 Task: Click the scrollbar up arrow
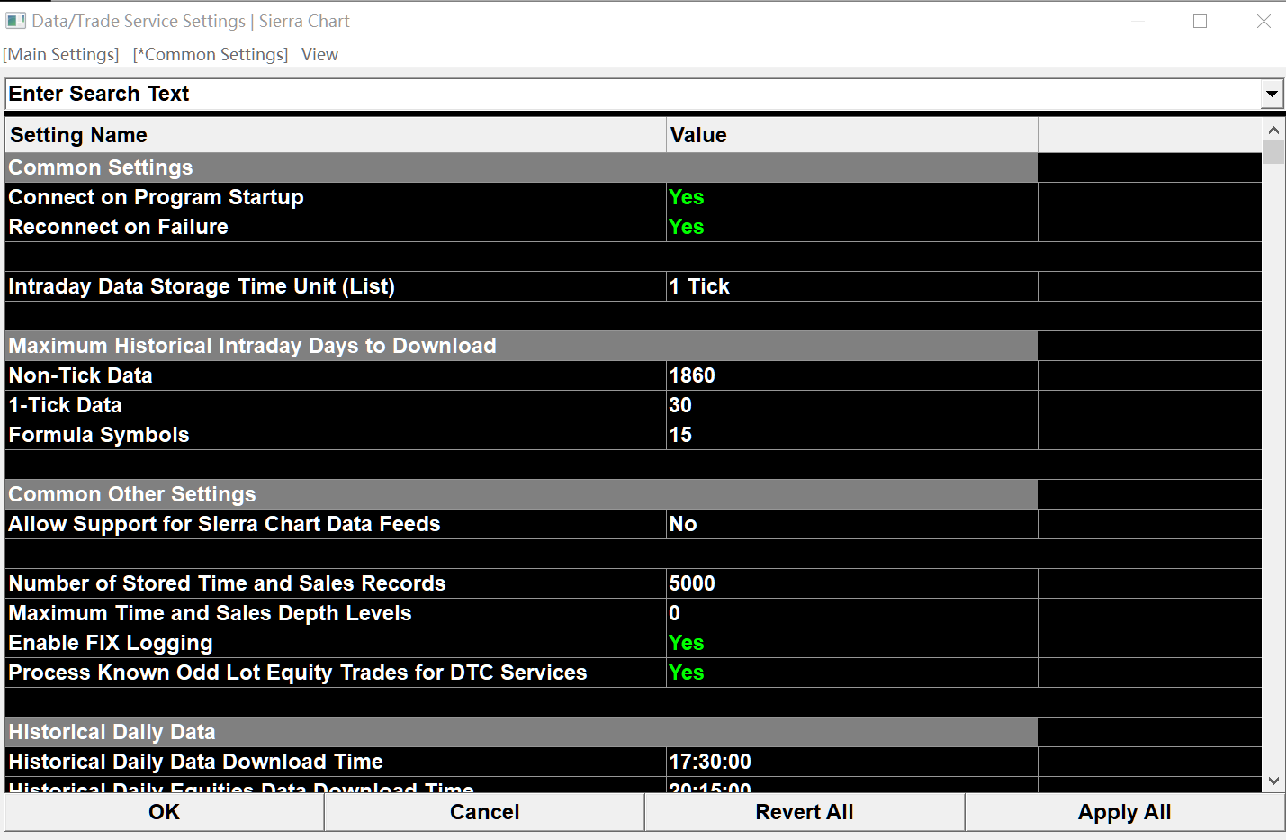coord(1273,131)
